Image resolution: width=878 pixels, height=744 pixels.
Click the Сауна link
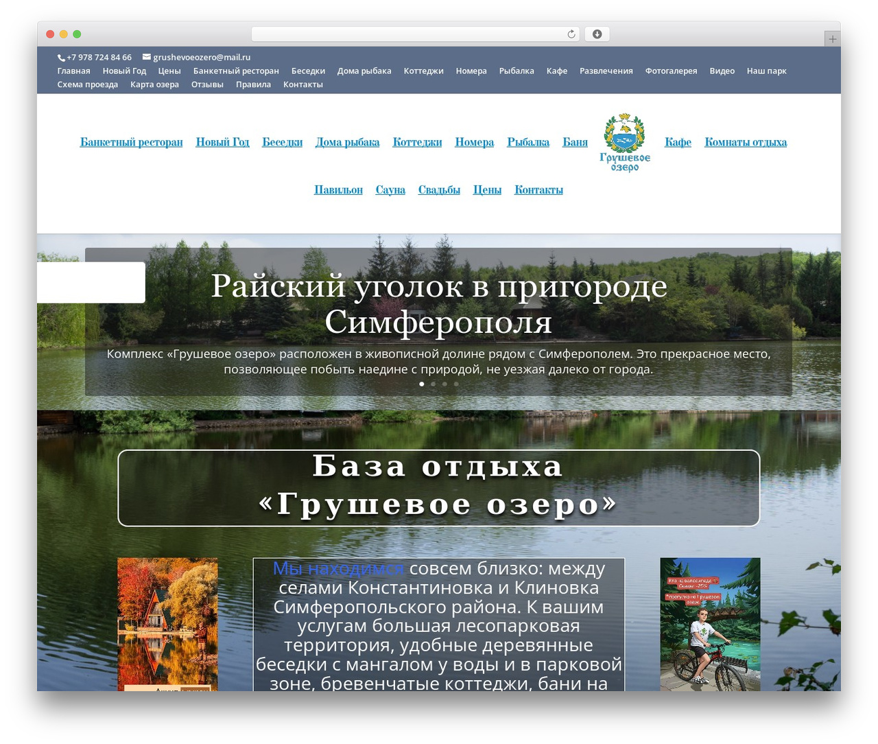tap(390, 189)
